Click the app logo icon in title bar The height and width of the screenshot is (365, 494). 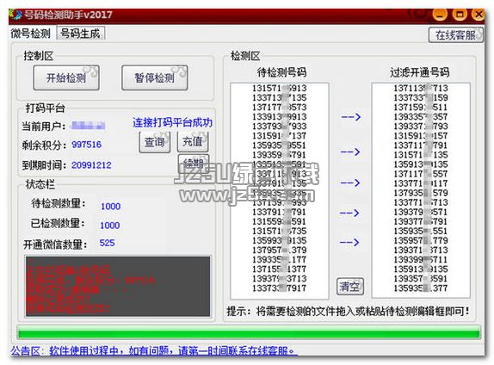coord(15,15)
